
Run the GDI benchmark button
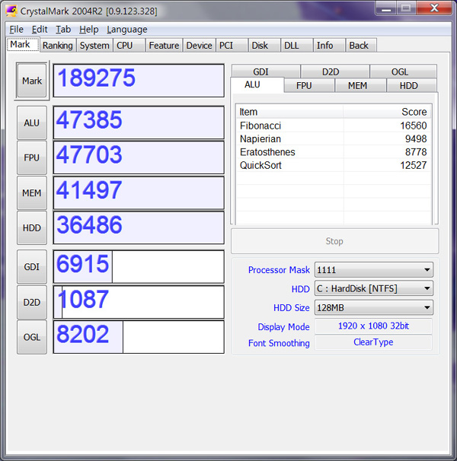click(x=32, y=267)
